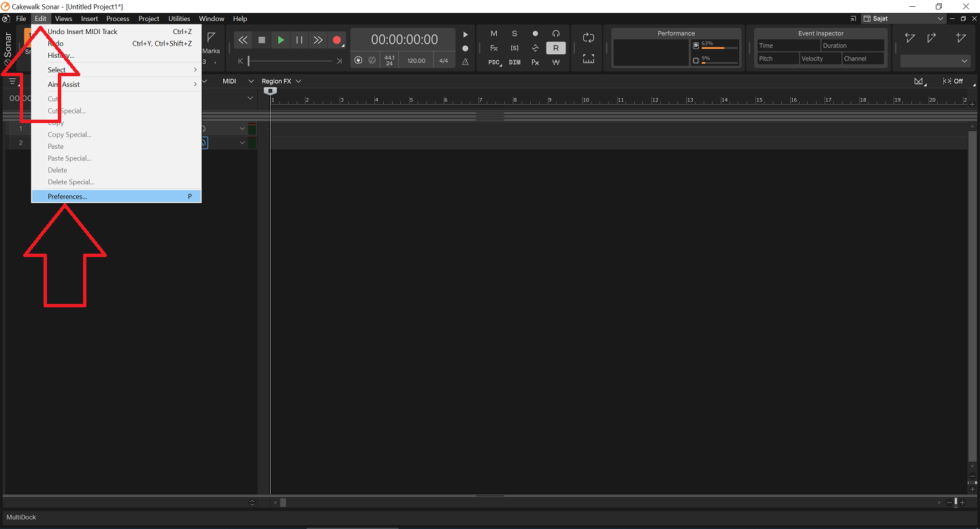980x529 pixels.
Task: Click the Play button in transport
Action: tap(280, 40)
